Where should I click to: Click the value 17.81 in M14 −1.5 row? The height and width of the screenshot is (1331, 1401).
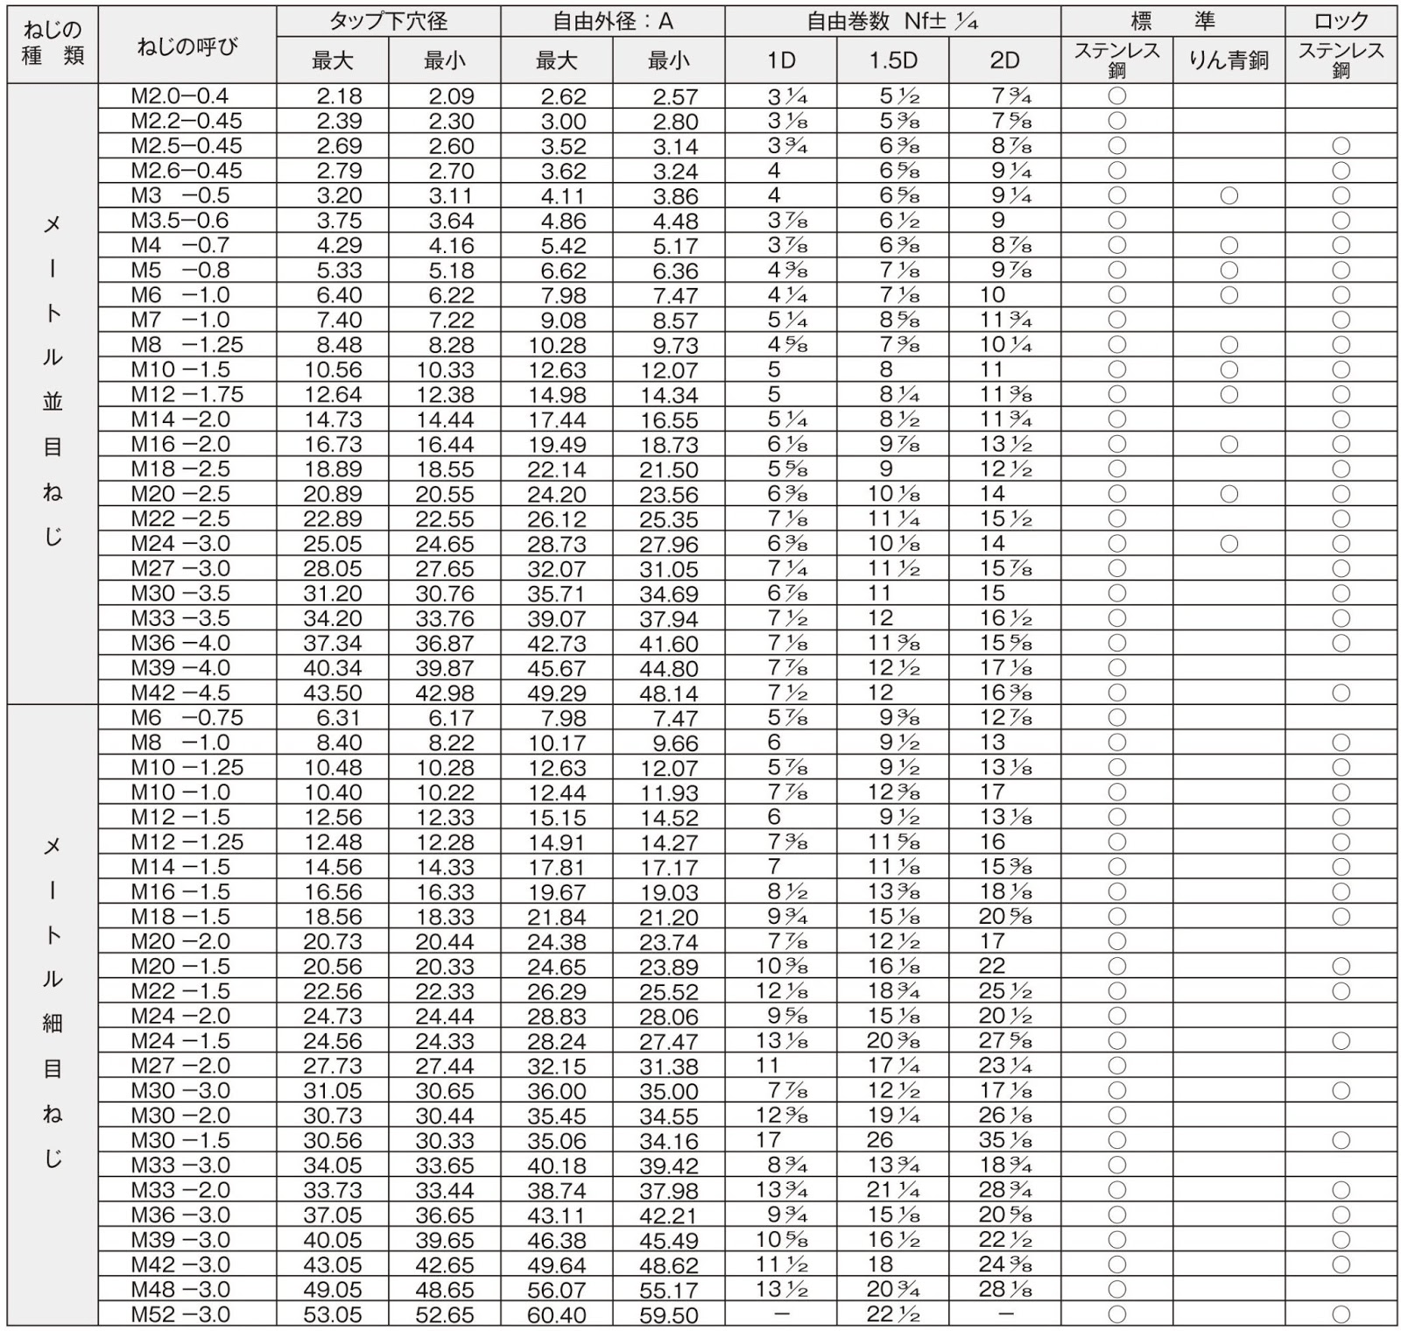coord(556,868)
